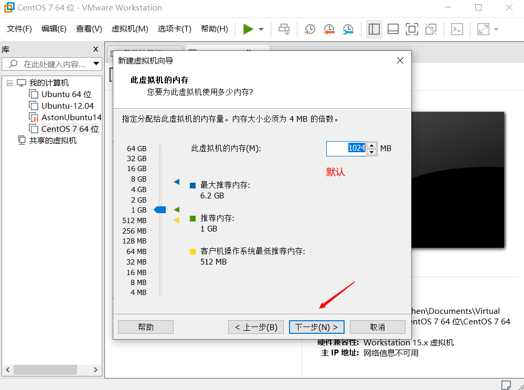Click the send Ctrl+Alt+Del toolbar icon
524x390 pixels.
click(x=284, y=29)
